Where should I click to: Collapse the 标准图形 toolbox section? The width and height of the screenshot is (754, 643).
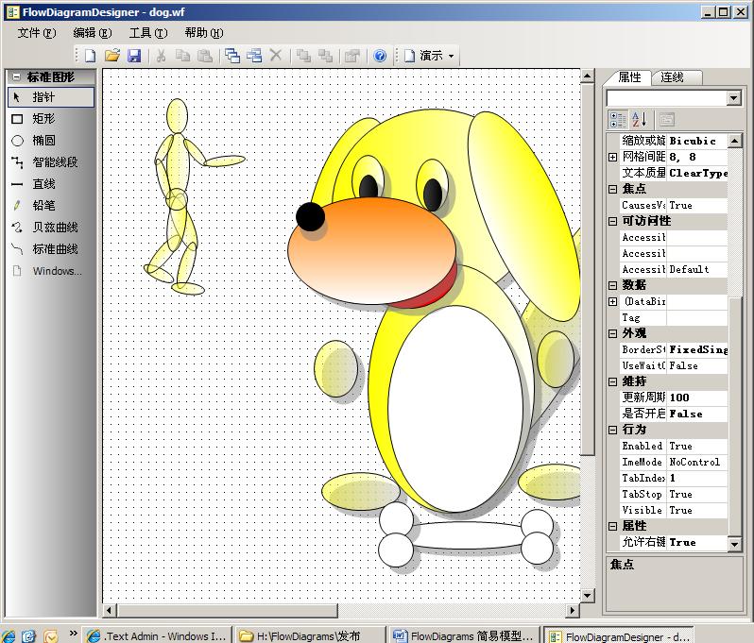pyautogui.click(x=16, y=77)
